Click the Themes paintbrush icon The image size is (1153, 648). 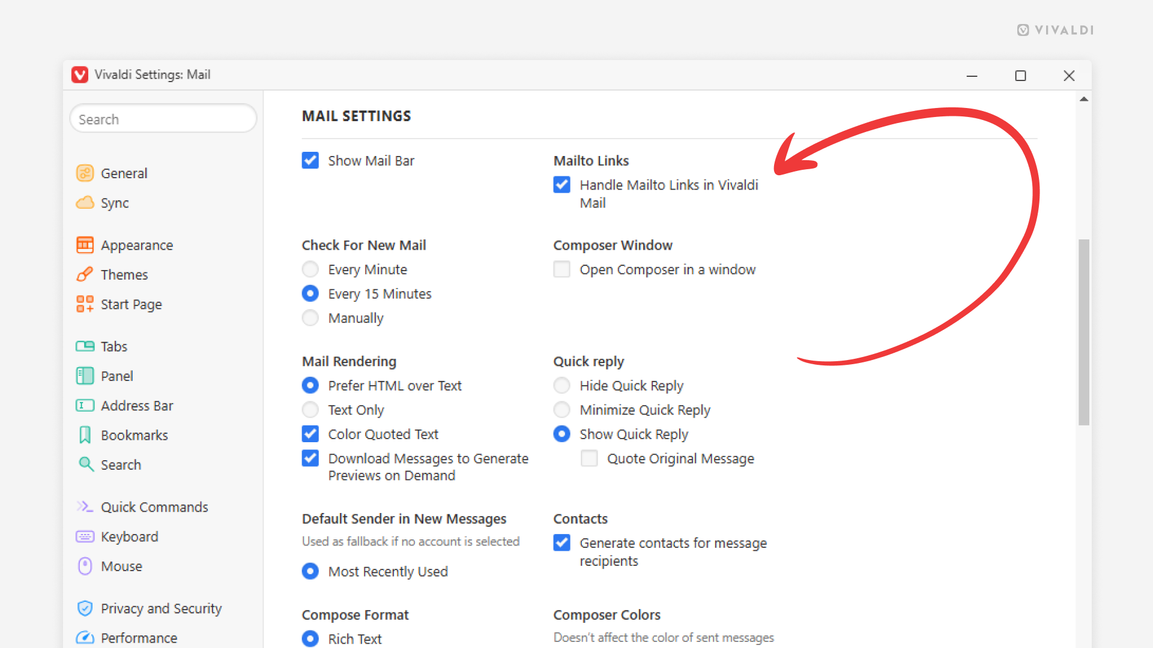coord(85,275)
